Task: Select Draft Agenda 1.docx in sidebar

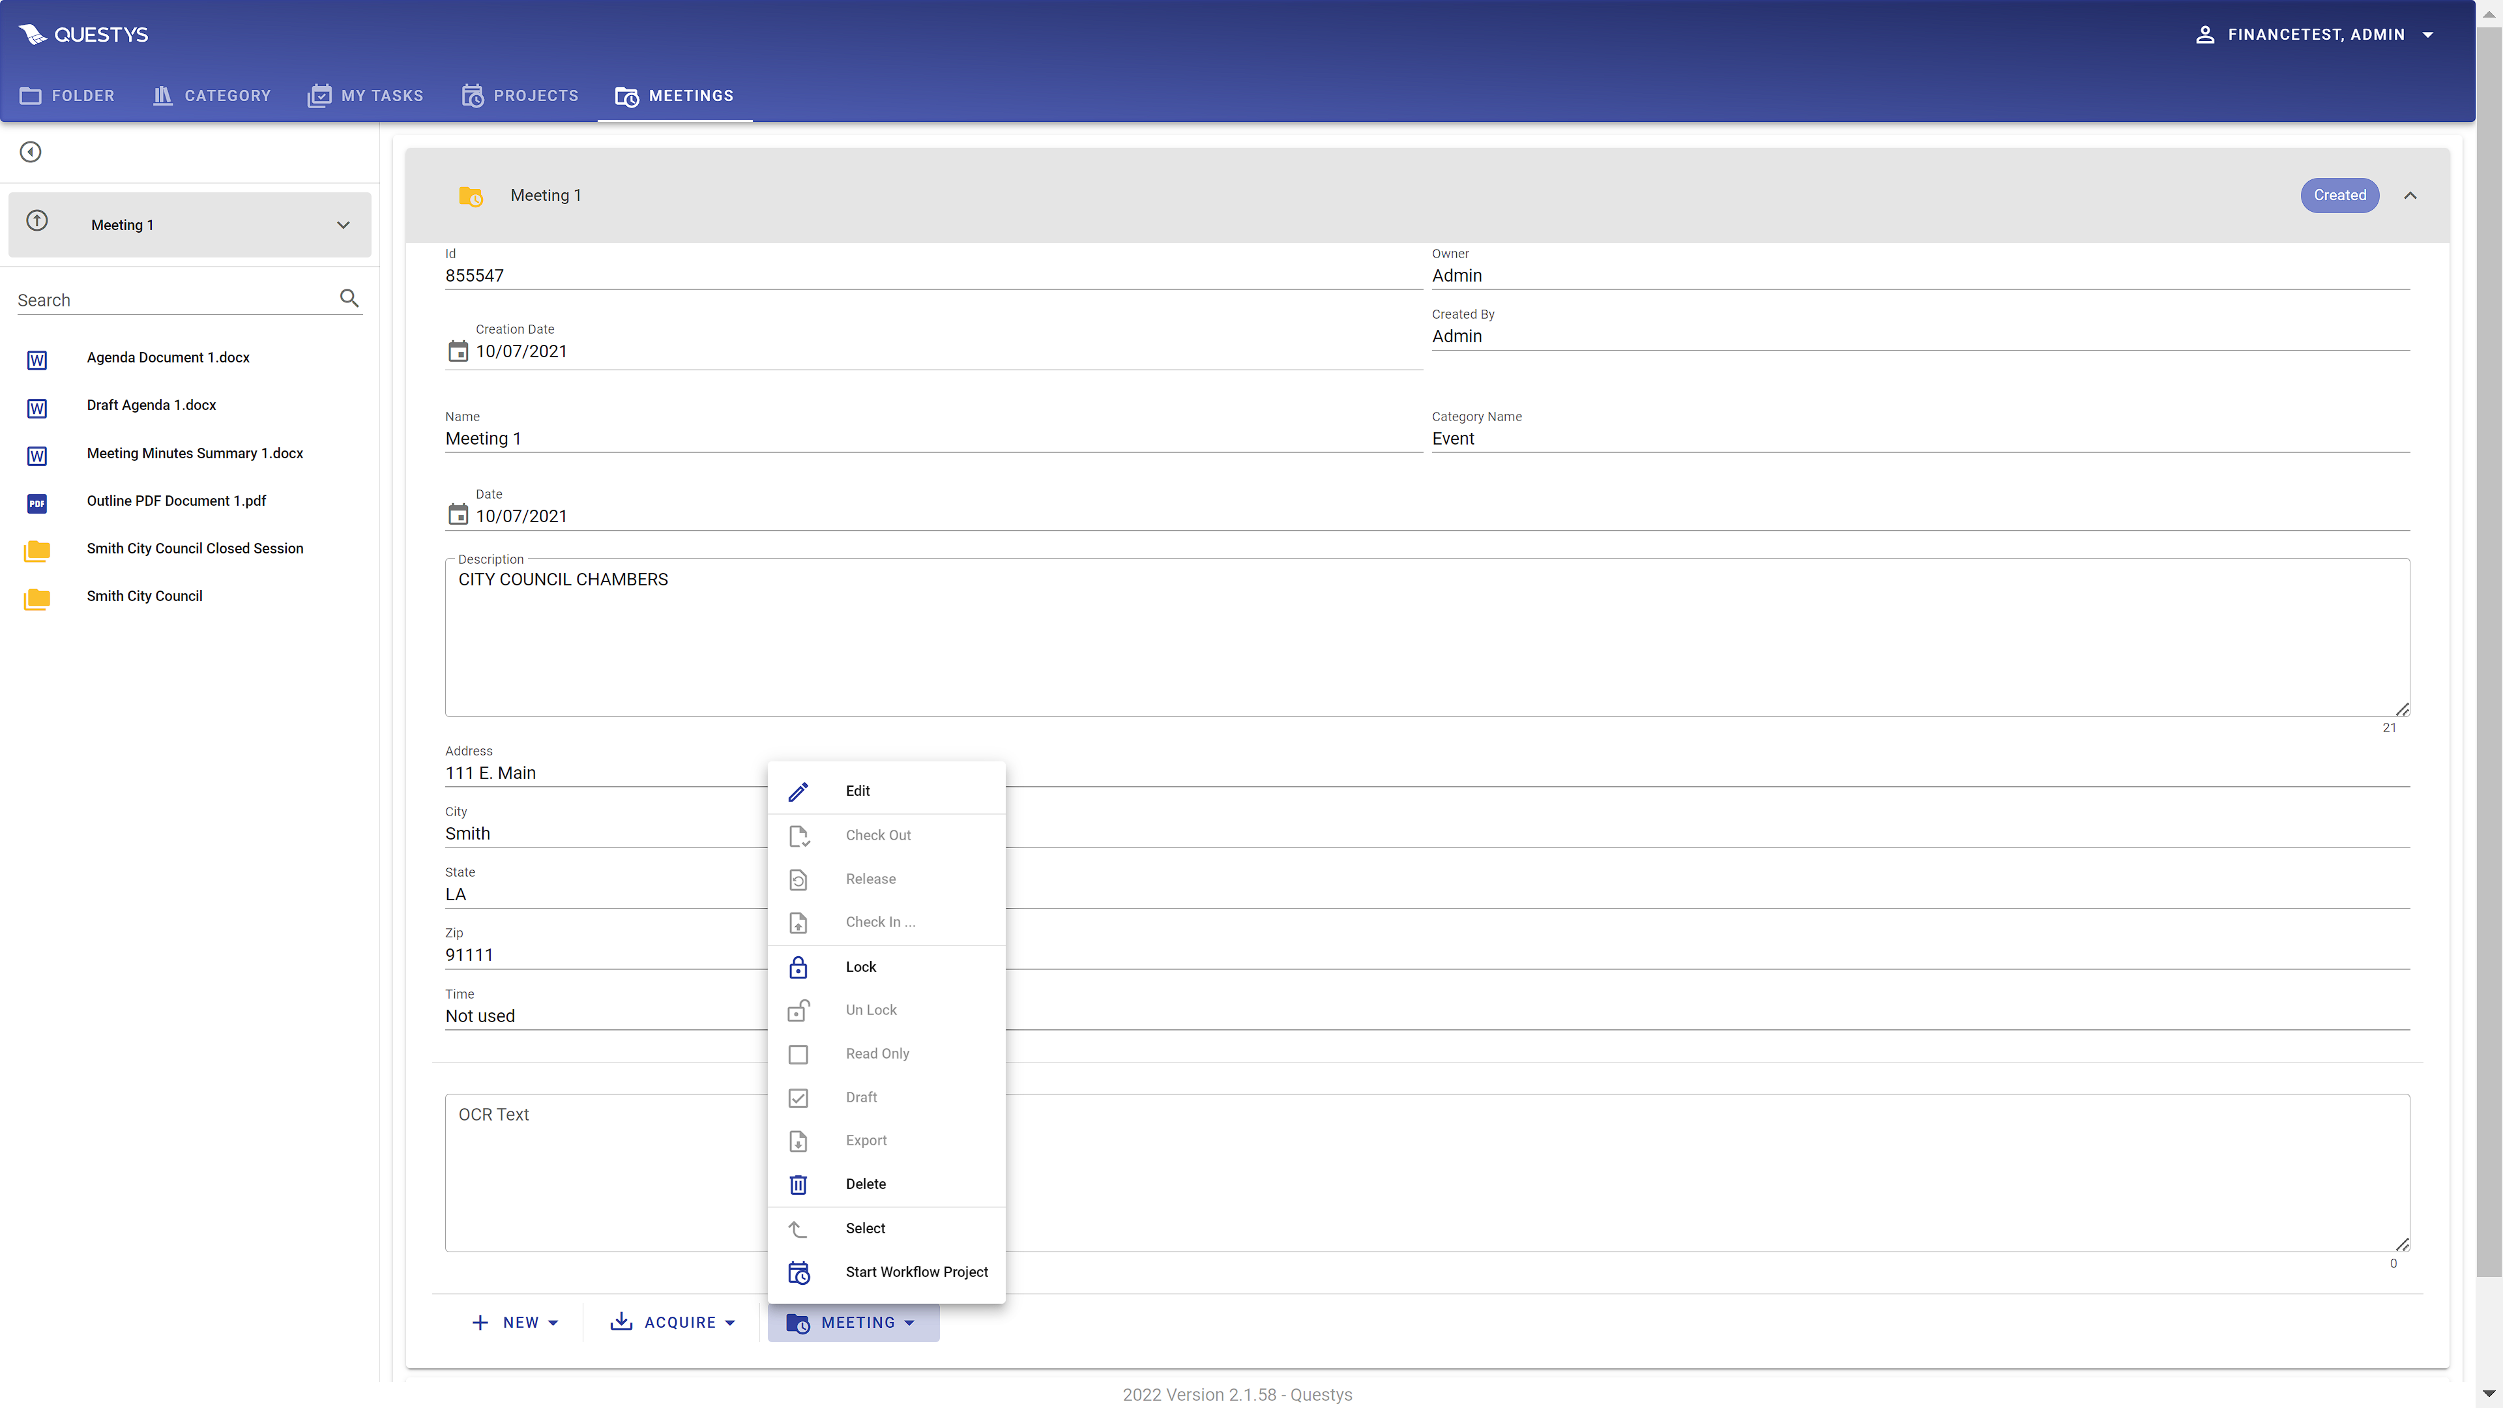Action: pyautogui.click(x=151, y=404)
